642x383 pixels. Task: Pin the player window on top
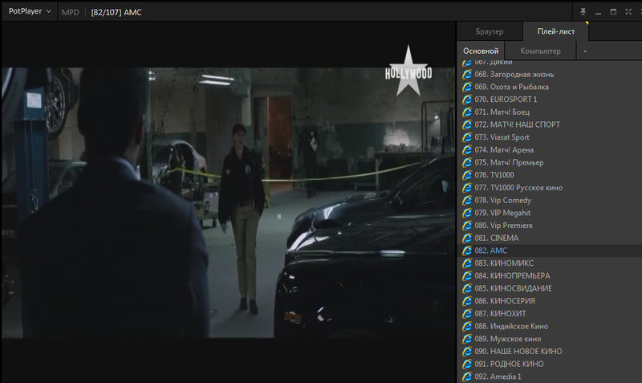tap(583, 12)
